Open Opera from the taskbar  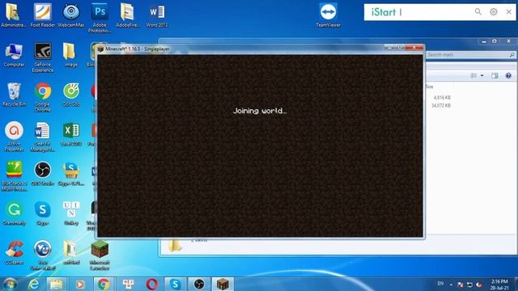(151, 284)
